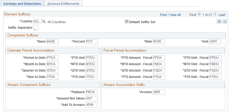
Task: Click the Country input field
Action: click(38, 22)
